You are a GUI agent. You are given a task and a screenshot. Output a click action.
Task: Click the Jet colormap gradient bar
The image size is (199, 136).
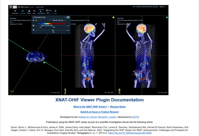(x=52, y=24)
